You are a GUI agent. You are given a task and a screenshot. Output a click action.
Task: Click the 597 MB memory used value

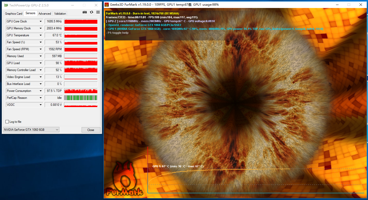point(54,56)
